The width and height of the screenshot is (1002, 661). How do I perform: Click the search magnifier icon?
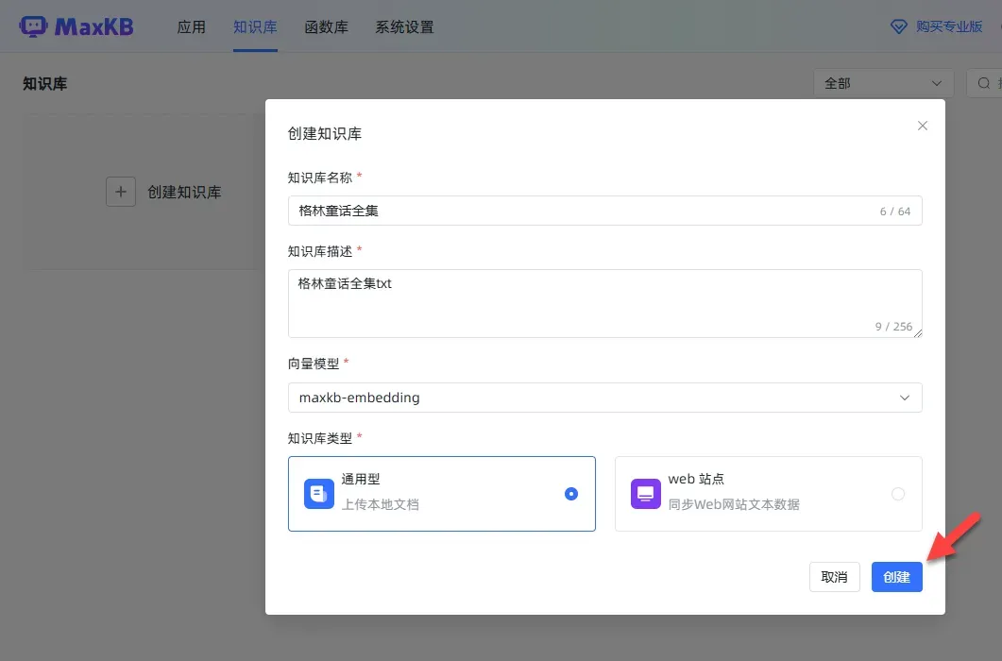point(984,83)
